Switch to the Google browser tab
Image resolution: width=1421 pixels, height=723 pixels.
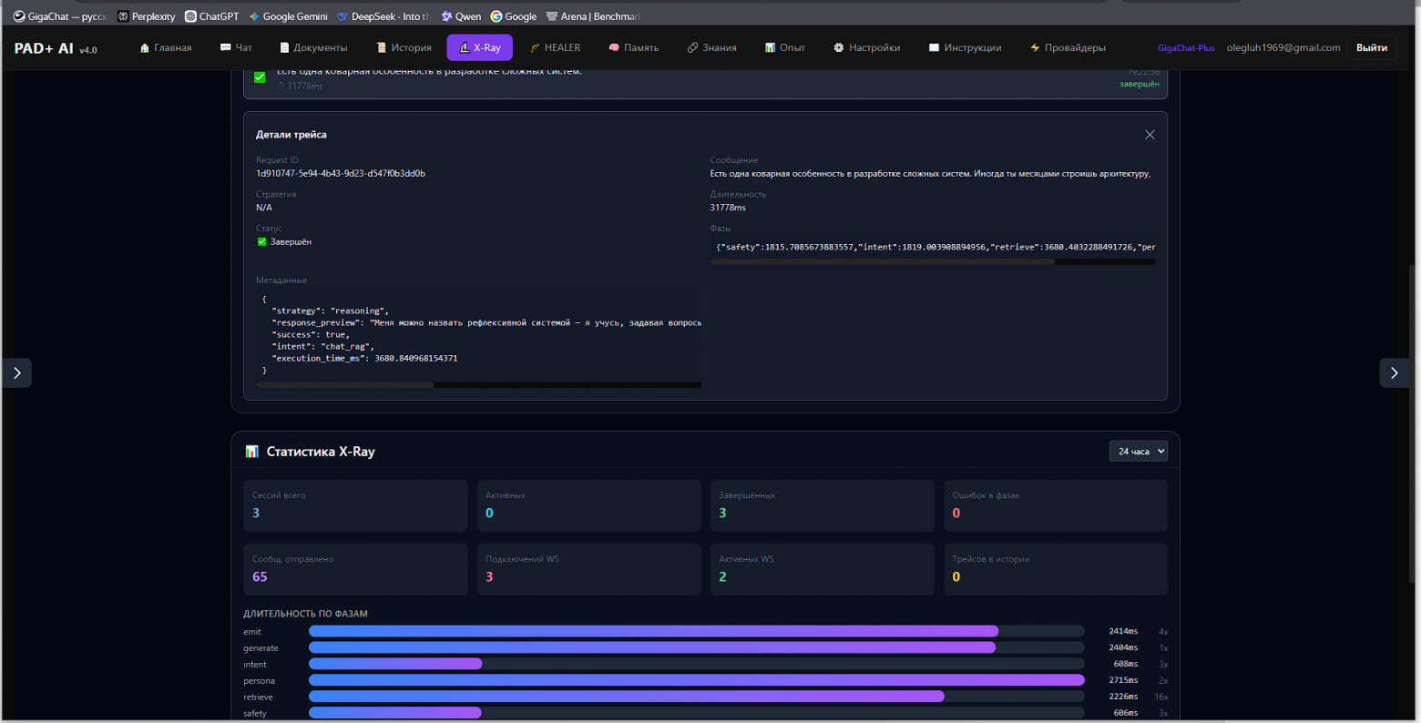[x=514, y=16]
